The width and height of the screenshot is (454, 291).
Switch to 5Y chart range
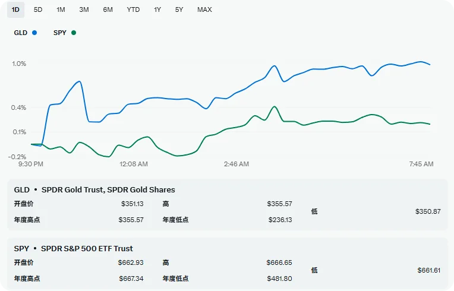[x=179, y=10]
